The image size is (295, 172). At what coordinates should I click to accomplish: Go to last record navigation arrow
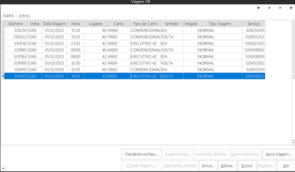coord(291,8)
